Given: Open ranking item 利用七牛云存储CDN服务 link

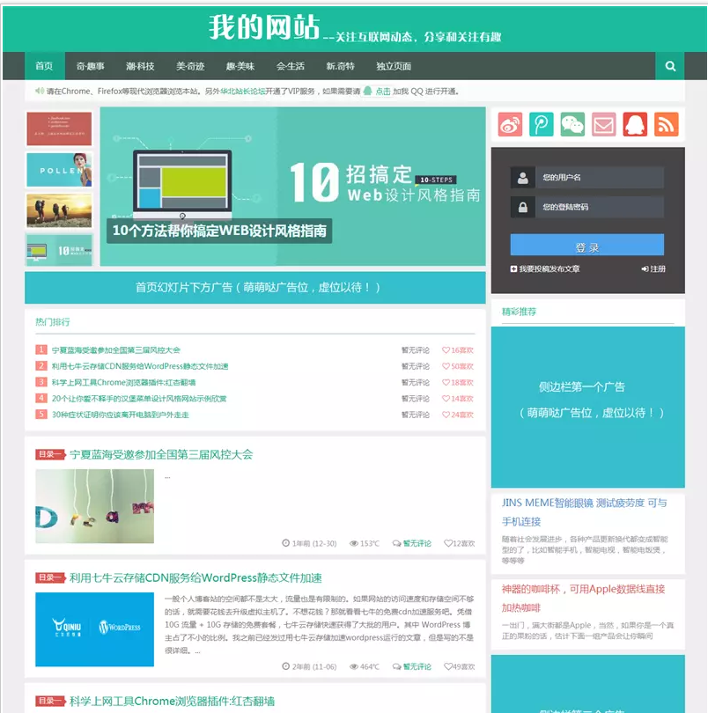Looking at the screenshot, I should tap(140, 366).
